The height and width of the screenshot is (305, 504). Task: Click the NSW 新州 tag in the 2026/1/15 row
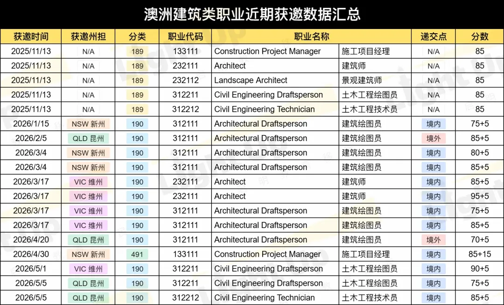point(88,124)
